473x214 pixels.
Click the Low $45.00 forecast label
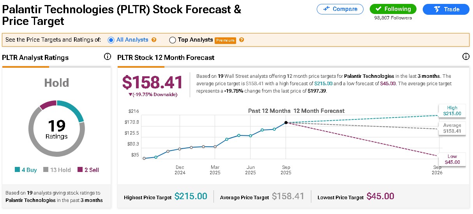coord(452,159)
